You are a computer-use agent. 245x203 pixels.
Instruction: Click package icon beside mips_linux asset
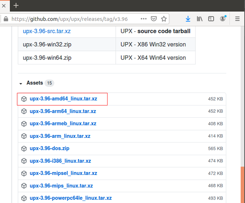pyautogui.click(x=24, y=186)
